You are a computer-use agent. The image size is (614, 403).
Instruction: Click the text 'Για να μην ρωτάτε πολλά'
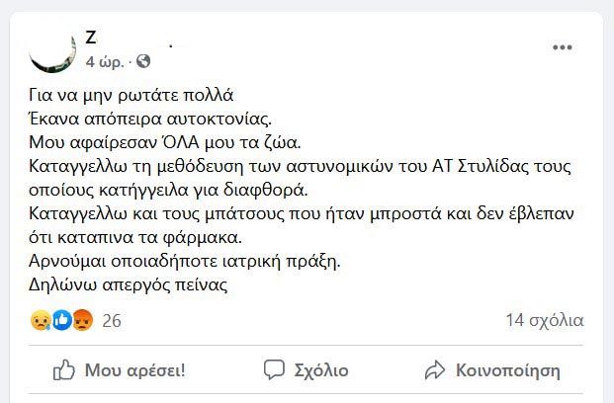tap(132, 95)
